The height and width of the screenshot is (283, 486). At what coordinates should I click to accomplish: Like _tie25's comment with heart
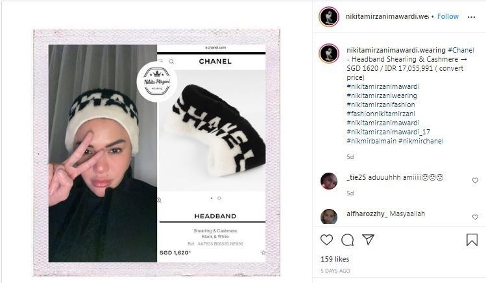(x=475, y=180)
